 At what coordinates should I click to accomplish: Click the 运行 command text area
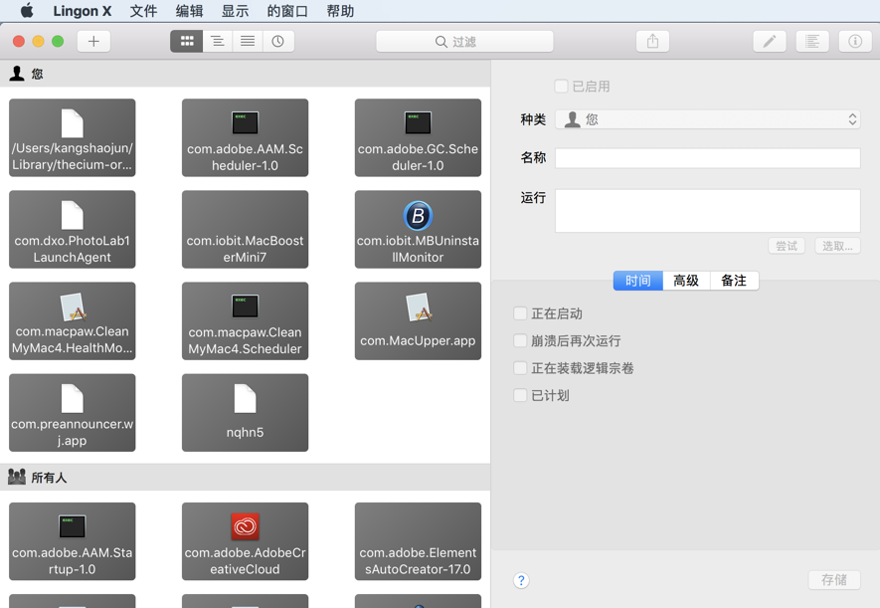pyautogui.click(x=708, y=211)
